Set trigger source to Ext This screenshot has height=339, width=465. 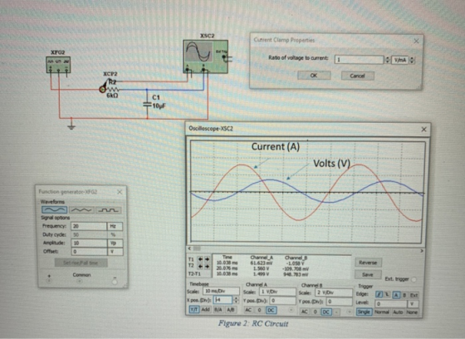coord(414,295)
